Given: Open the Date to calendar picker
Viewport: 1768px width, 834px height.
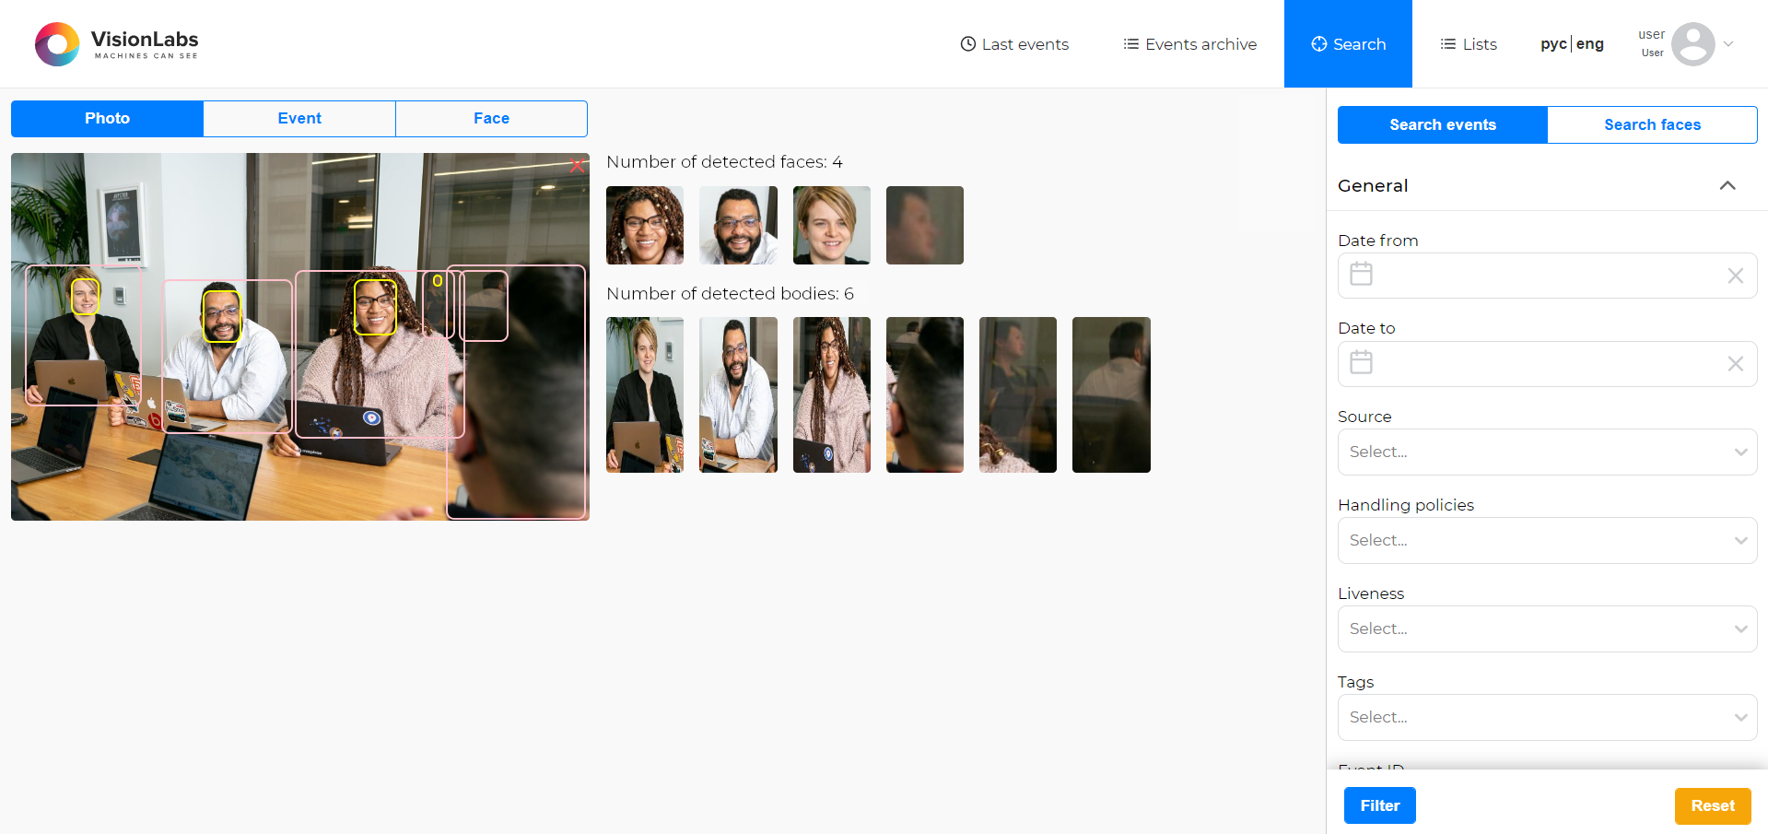Looking at the screenshot, I should [1360, 362].
